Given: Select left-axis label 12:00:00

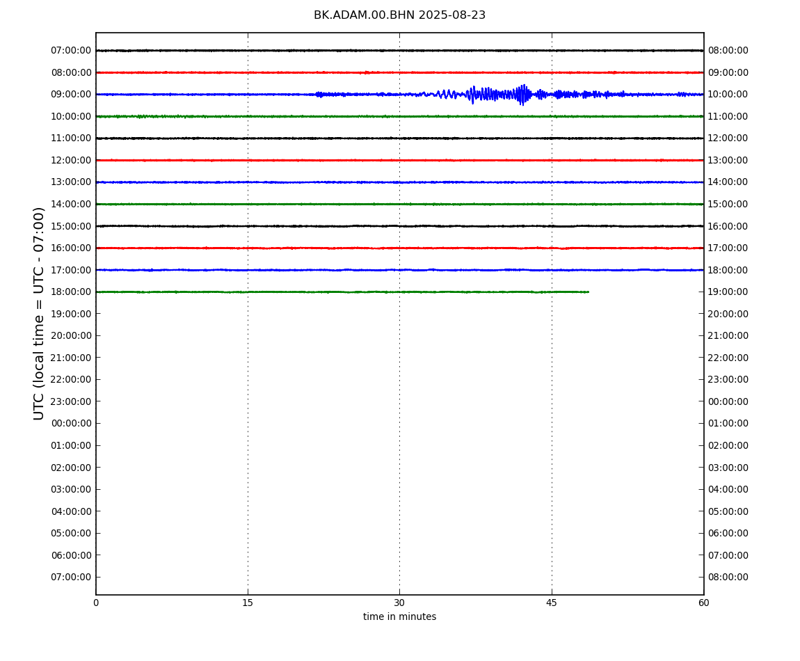Looking at the screenshot, I should (x=71, y=160).
